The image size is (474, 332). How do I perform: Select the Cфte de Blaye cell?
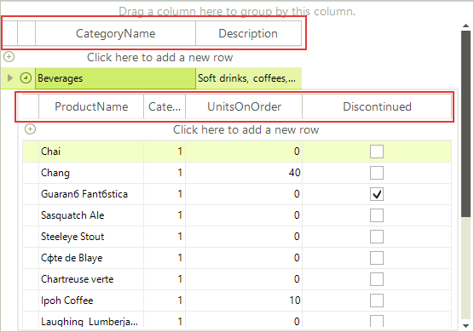[x=91, y=258]
